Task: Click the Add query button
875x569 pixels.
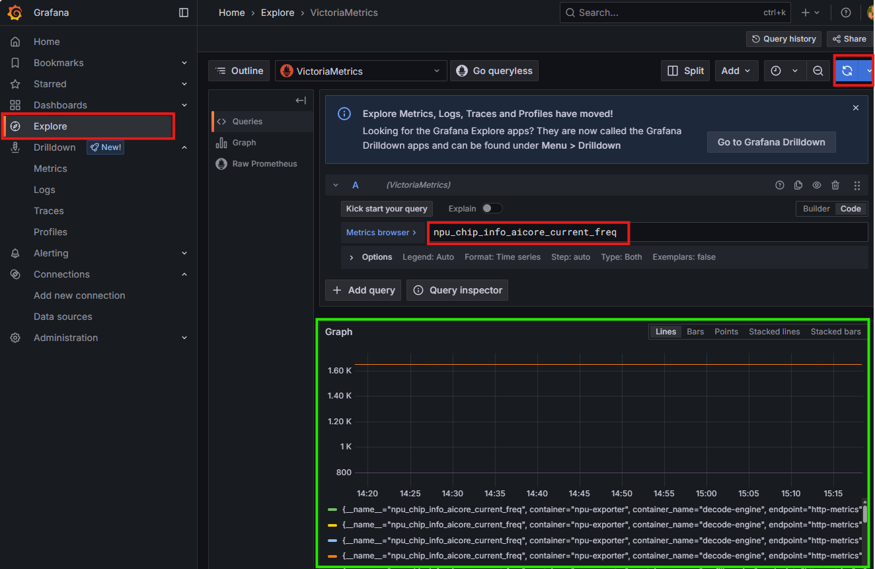Action: (x=363, y=290)
